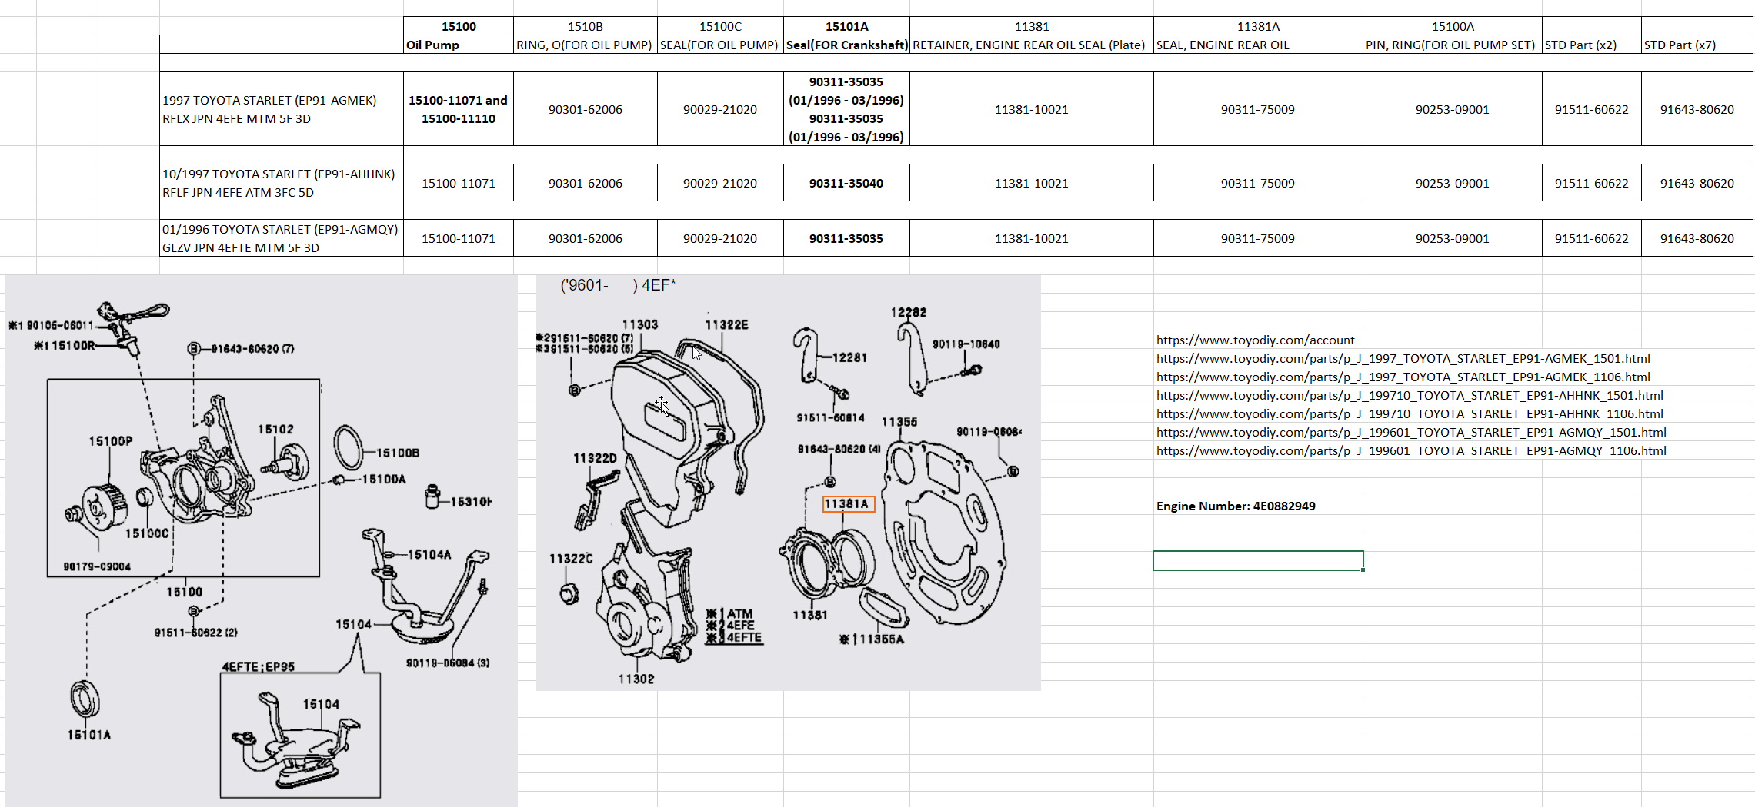This screenshot has width=1755, height=807.
Task: Select the Engine Number cell
Action: [1236, 506]
